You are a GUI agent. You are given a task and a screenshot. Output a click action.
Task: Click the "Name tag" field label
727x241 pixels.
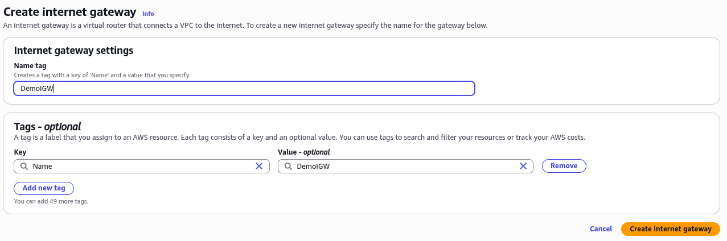point(30,66)
